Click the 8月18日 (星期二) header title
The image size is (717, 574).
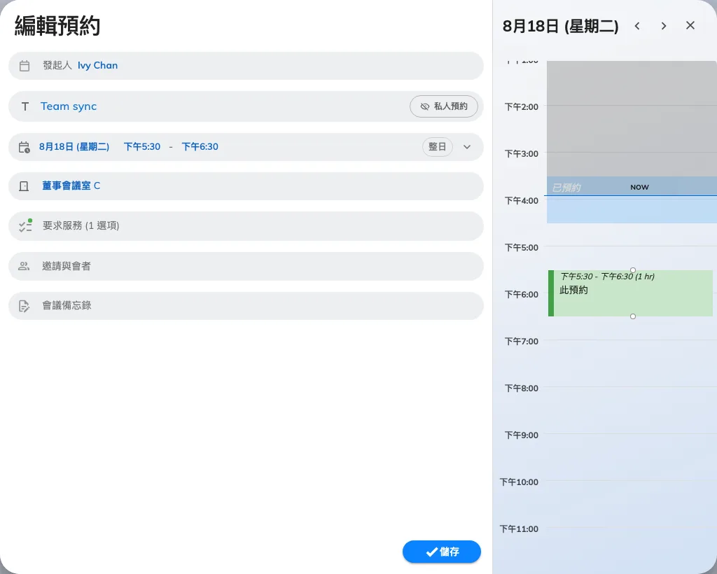[x=560, y=26]
